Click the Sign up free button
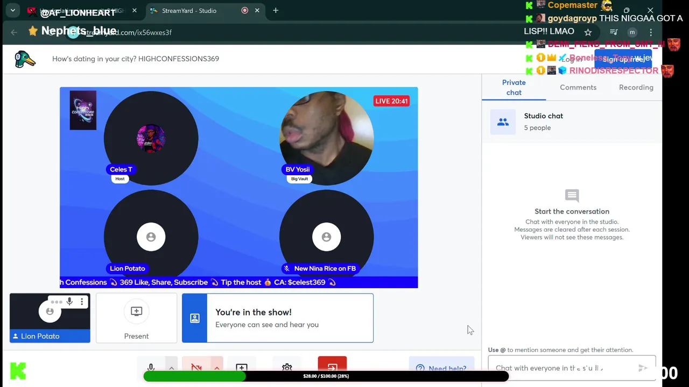 coord(623,59)
